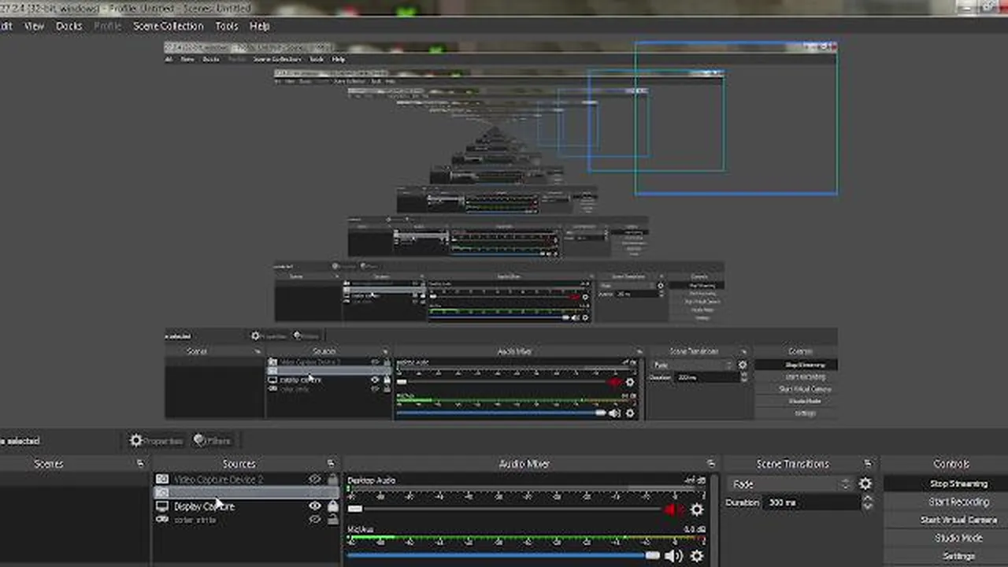Screen dimensions: 1008x567
Task: Pop out the Sources dock
Action: (x=331, y=464)
